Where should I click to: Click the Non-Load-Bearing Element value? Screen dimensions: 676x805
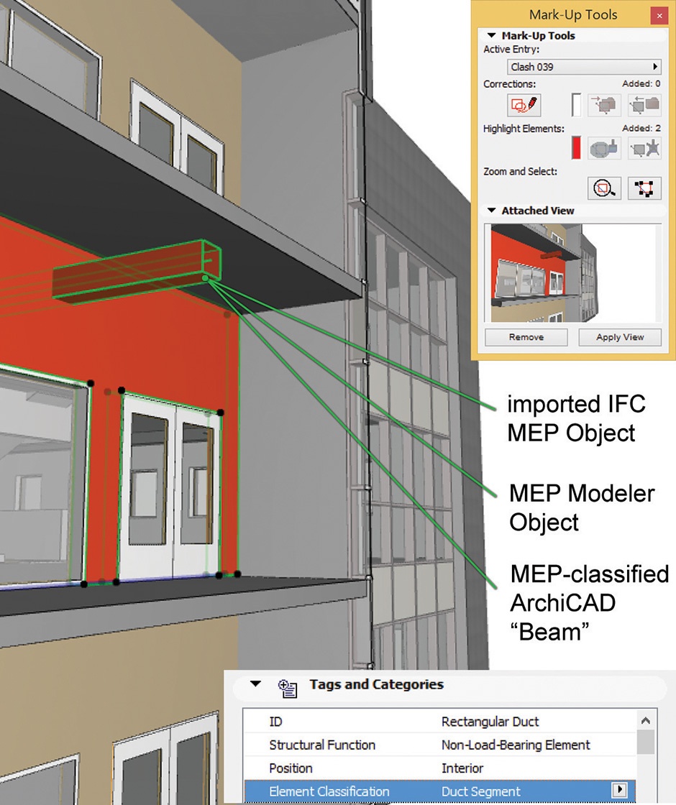516,745
